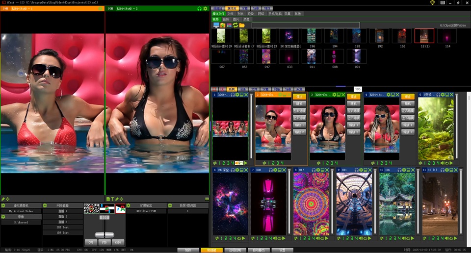This screenshot has width=471, height=253.
Task: Click the headphone icon in PGM header
Action: tap(199, 8)
